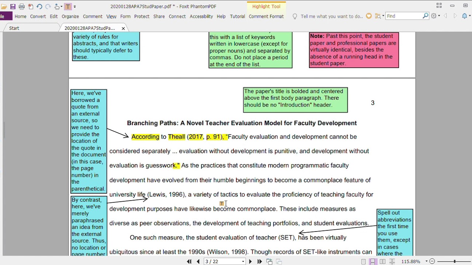Click the next view icon in status bar
472x265 pixels.
coord(279,261)
